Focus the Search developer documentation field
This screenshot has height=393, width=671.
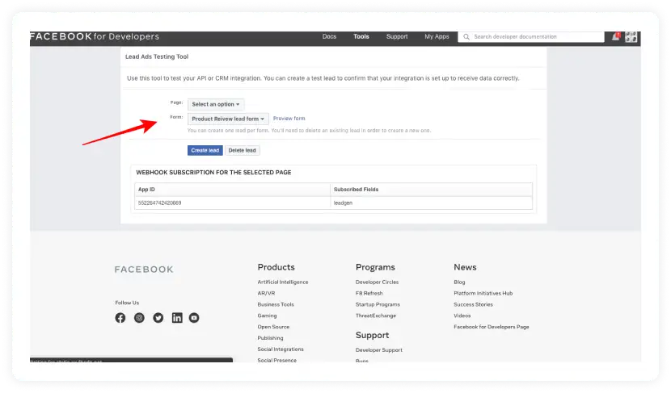531,37
